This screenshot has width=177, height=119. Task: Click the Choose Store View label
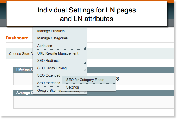point(21,54)
